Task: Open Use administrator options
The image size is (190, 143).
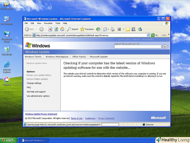Action: tap(38, 96)
